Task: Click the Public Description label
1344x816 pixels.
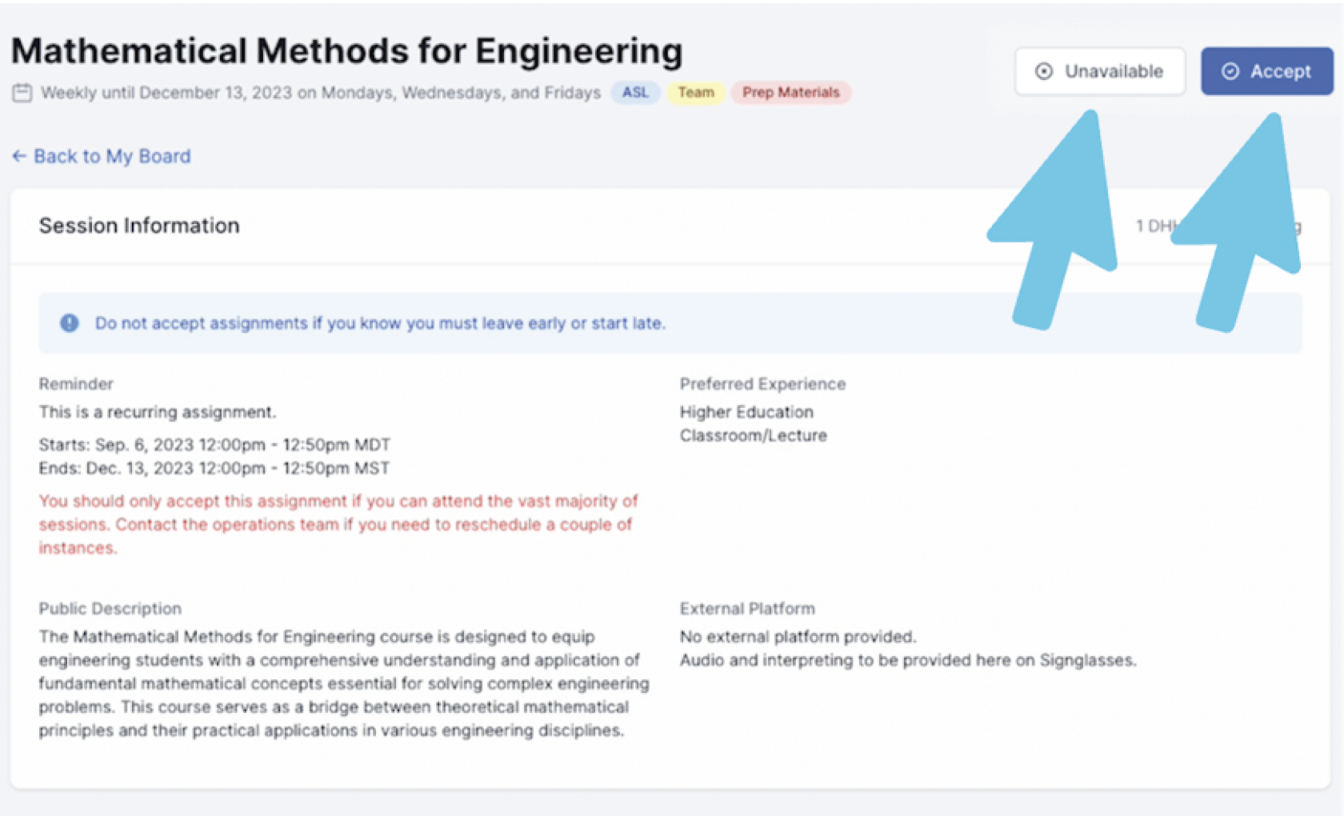Action: click(110, 609)
